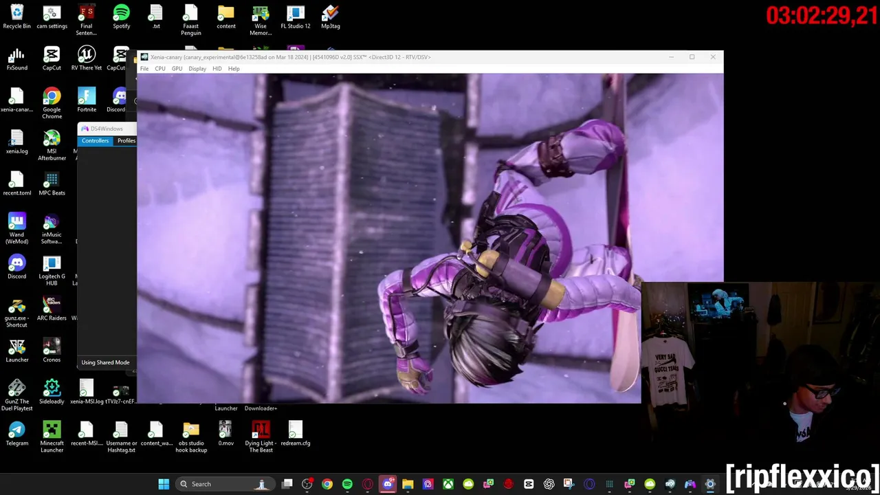
Task: Open the File menu in Xenia-canary
Action: 144,69
